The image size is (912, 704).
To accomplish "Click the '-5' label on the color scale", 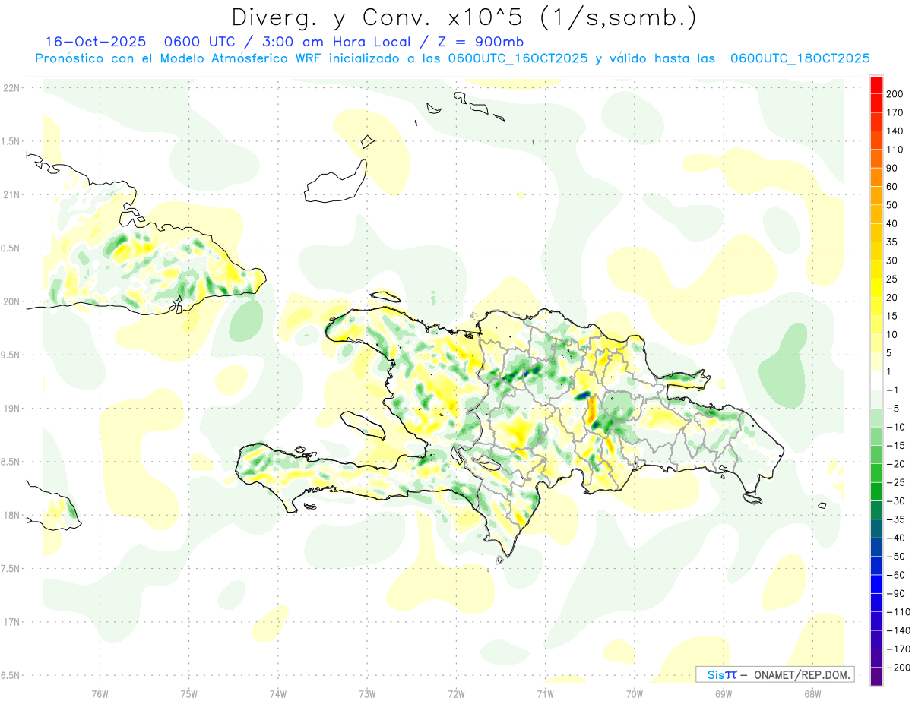I will (895, 409).
